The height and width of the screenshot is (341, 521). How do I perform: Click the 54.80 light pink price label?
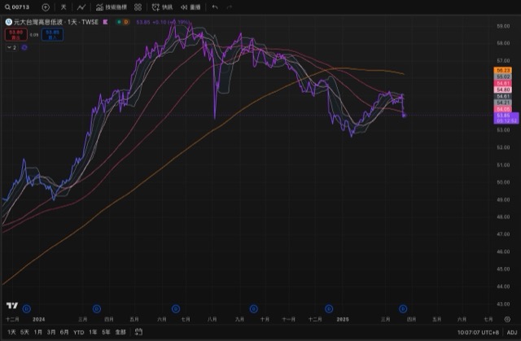point(503,90)
